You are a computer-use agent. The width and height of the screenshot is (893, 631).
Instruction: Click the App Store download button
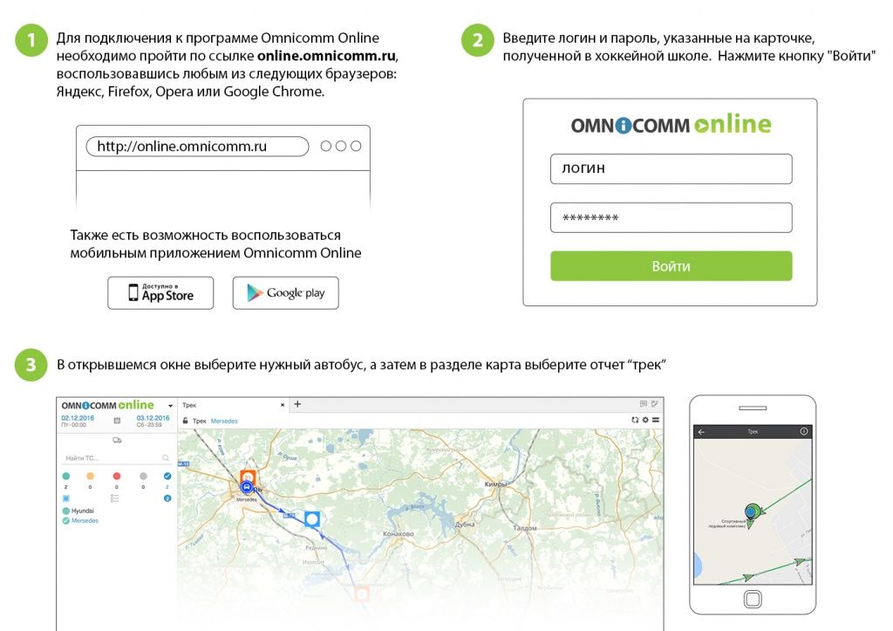pyautogui.click(x=160, y=293)
